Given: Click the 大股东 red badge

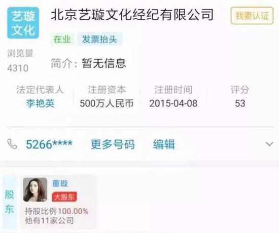Looking at the screenshot, I should point(64,197).
